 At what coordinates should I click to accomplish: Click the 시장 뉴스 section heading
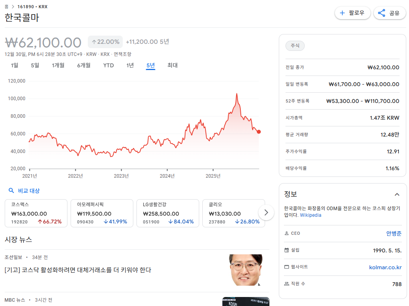(18, 239)
